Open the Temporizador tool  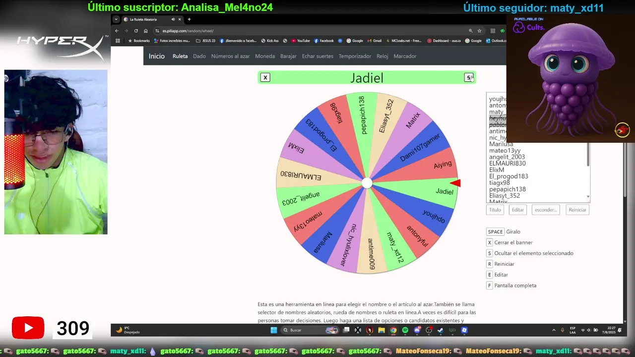355,56
